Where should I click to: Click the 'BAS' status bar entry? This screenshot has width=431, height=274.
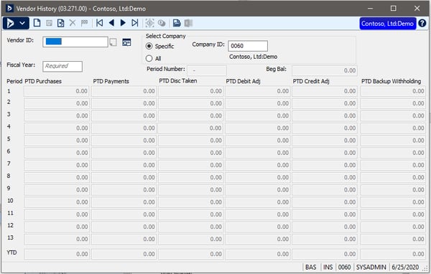(x=310, y=267)
